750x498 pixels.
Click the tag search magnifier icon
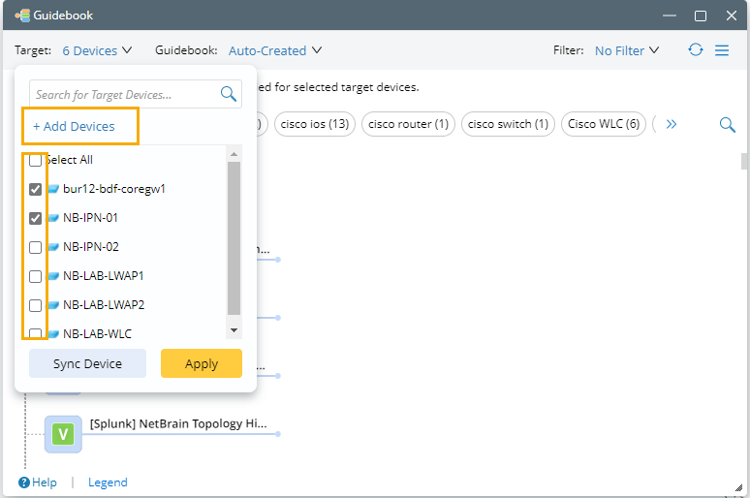pyautogui.click(x=727, y=124)
